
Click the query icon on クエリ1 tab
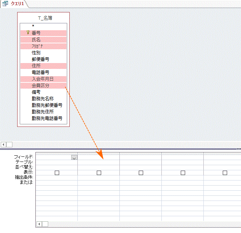[x=5, y=4]
